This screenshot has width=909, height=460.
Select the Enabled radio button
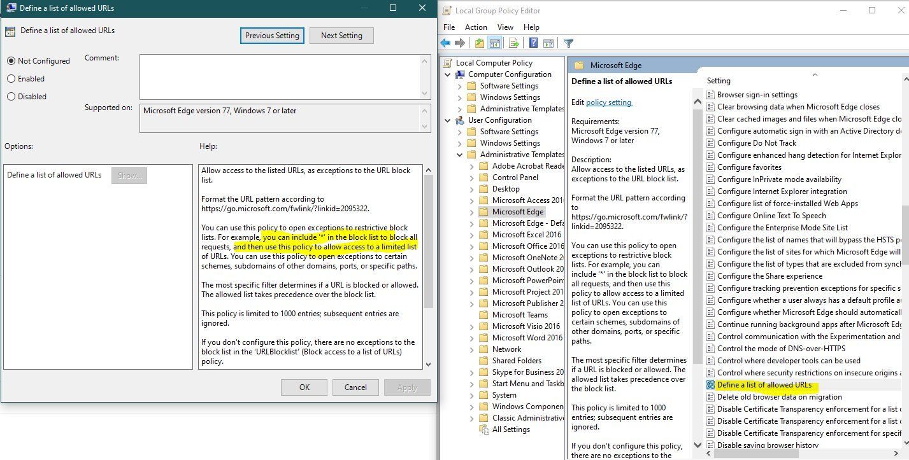coord(11,79)
